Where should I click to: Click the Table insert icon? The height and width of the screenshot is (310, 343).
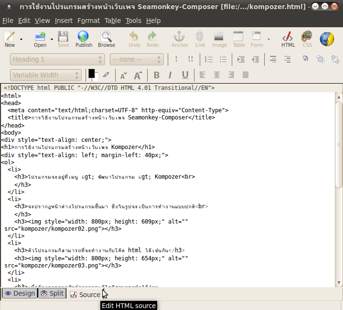238,36
